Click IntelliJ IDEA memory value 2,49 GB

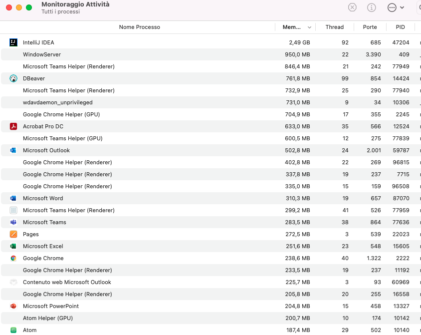tap(299, 42)
